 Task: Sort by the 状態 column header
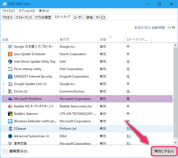click(x=111, y=39)
